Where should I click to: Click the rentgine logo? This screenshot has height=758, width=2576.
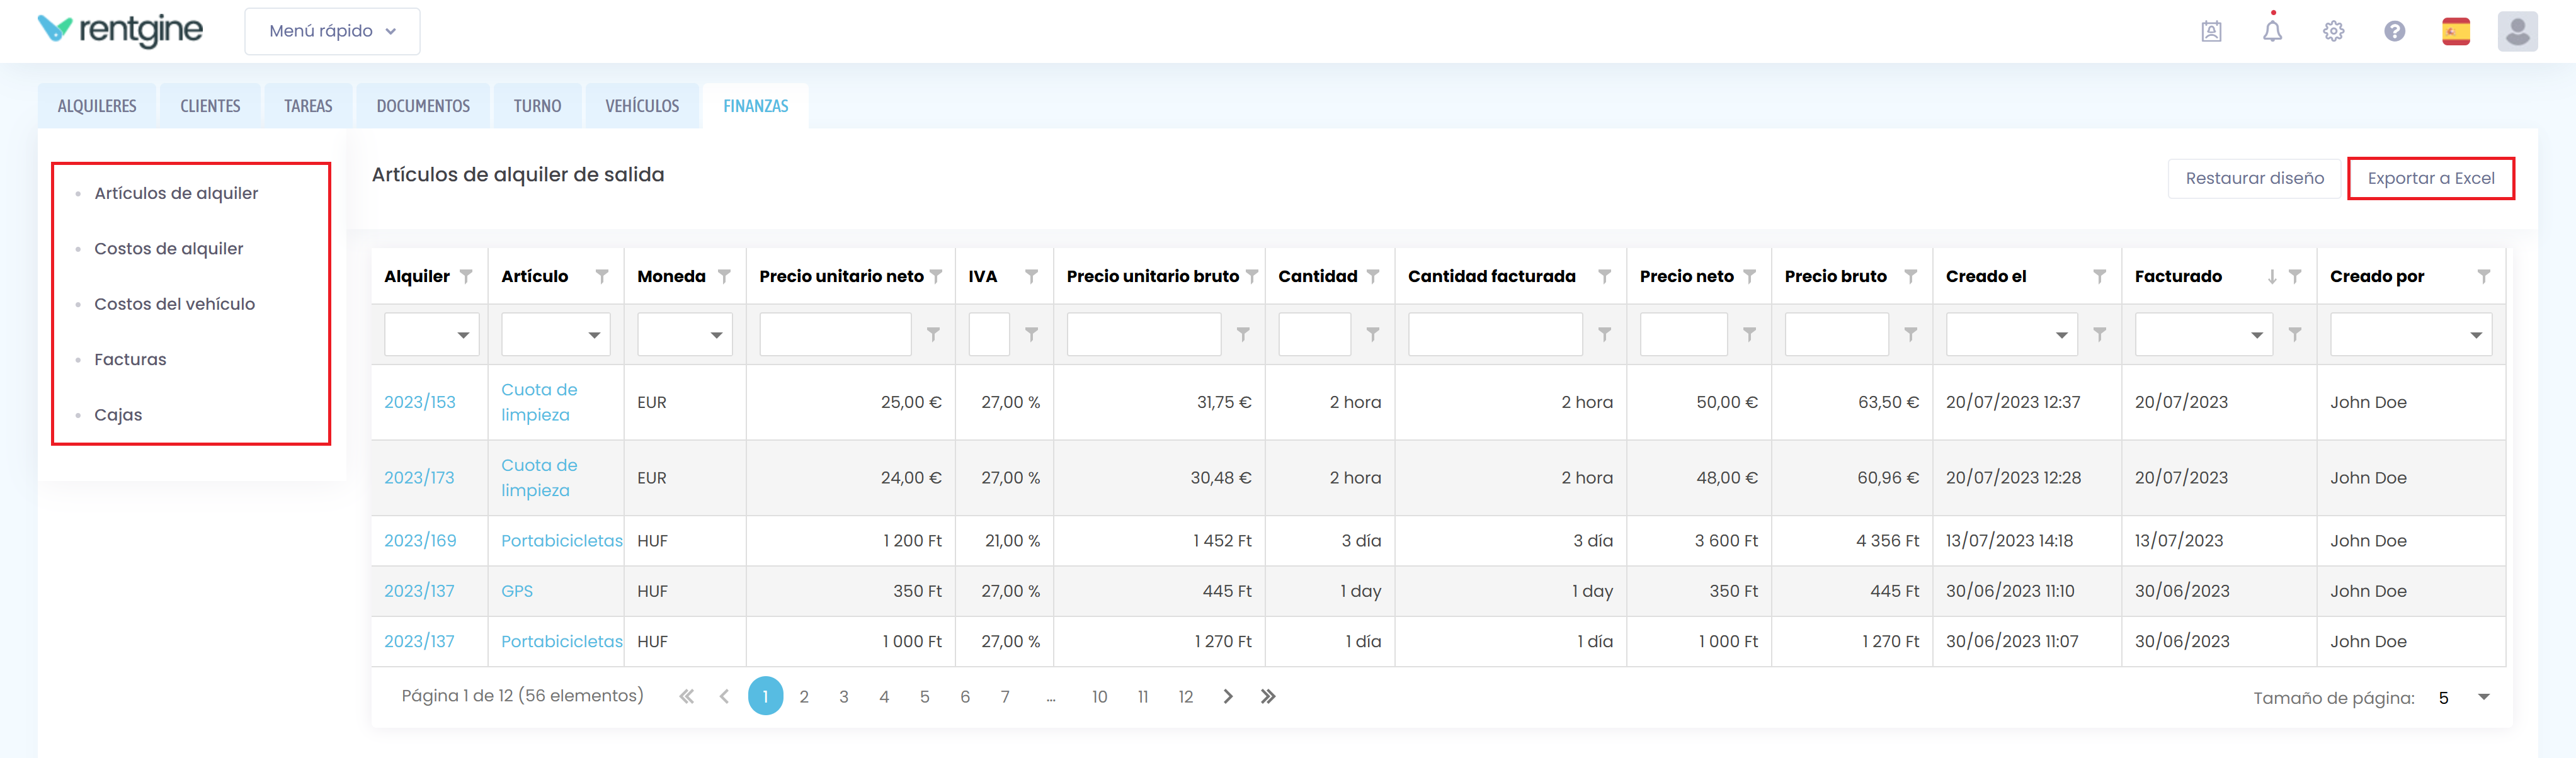tap(120, 30)
